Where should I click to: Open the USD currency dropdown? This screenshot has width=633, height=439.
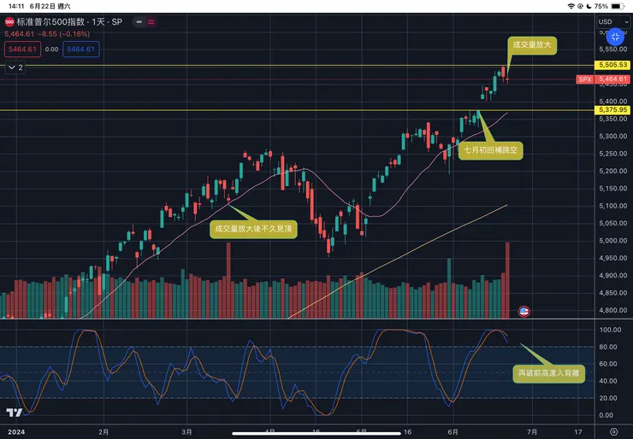tap(613, 21)
